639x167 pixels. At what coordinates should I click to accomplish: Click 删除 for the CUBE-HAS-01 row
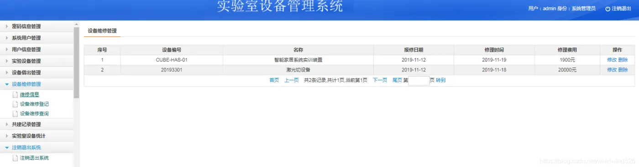[x=623, y=60]
